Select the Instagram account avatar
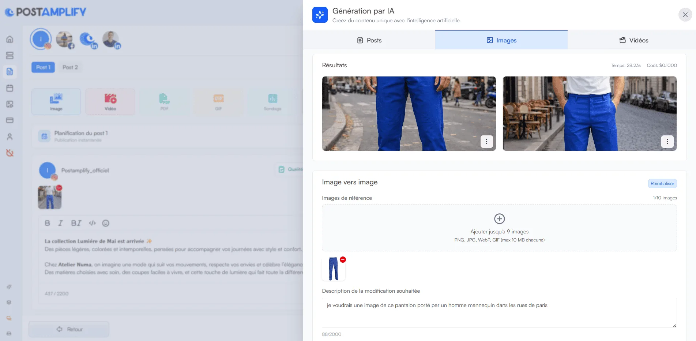 pyautogui.click(x=41, y=39)
